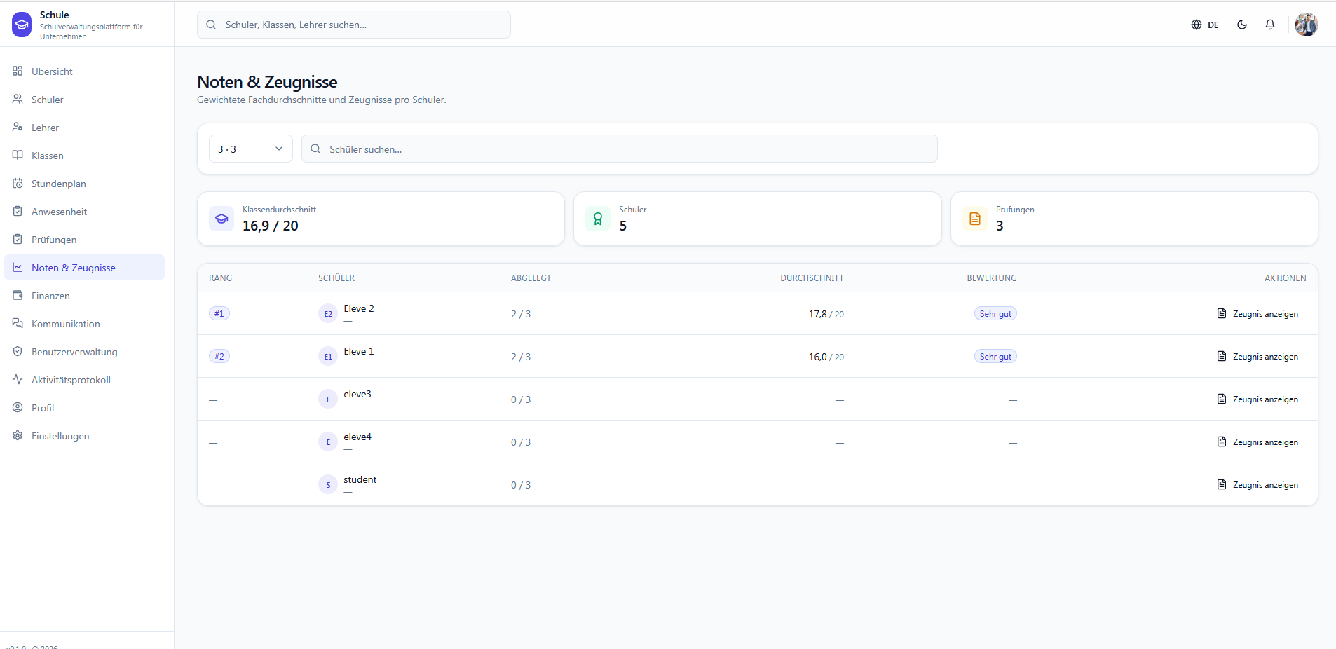
Task: Click the Kommunikation chat icon
Action: point(18,323)
